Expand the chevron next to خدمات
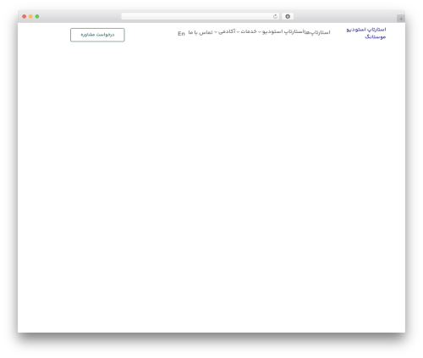The width and height of the screenshot is (423, 358). pyautogui.click(x=238, y=32)
